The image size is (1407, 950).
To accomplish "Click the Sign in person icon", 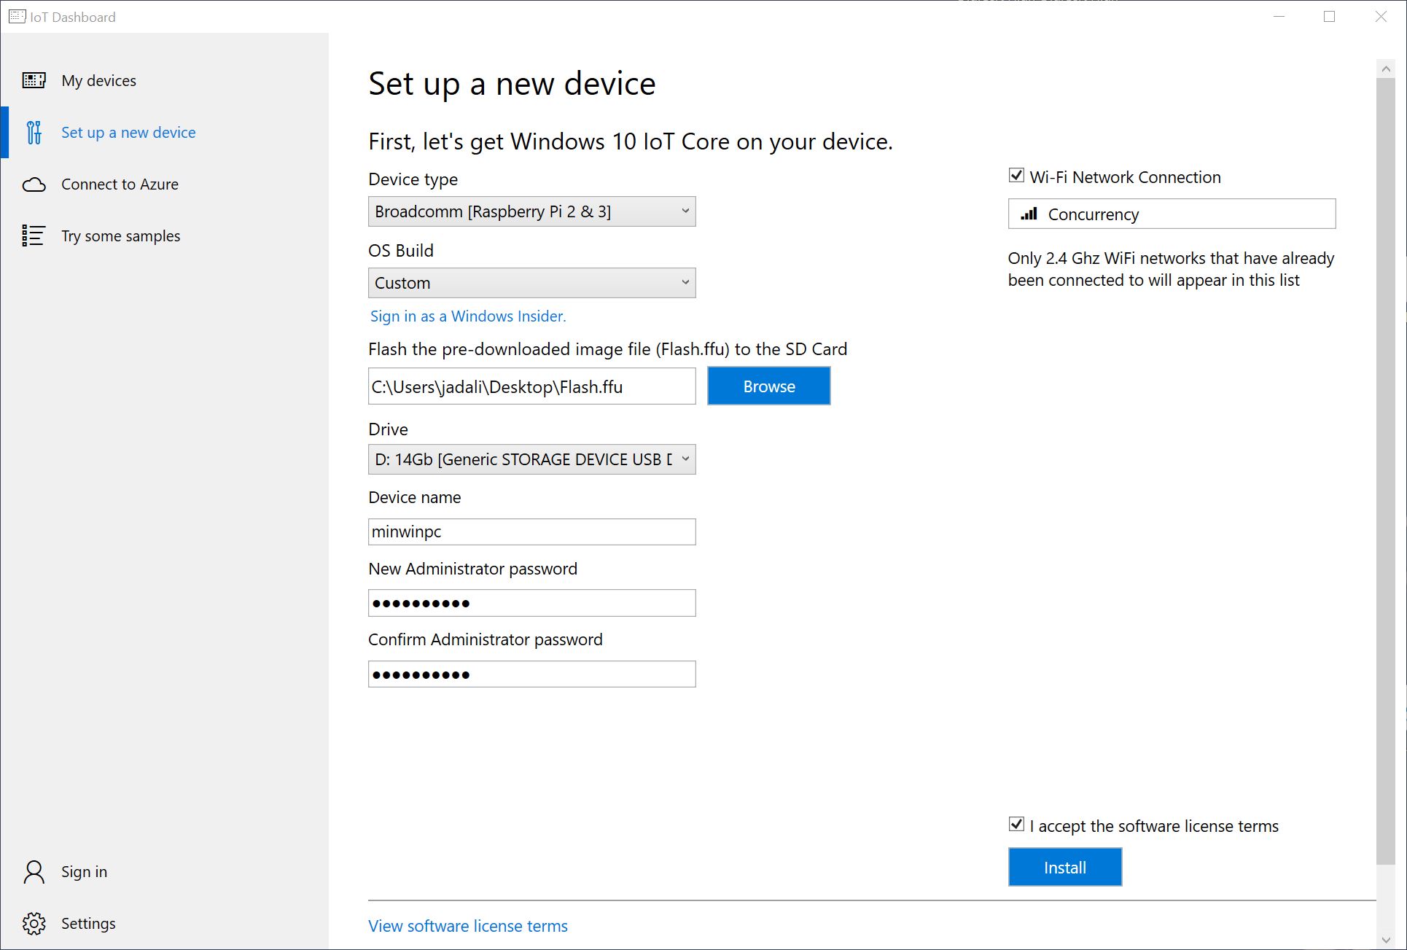I will pos(33,871).
